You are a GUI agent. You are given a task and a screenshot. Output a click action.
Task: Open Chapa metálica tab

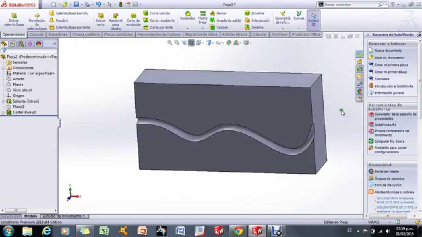coord(86,35)
